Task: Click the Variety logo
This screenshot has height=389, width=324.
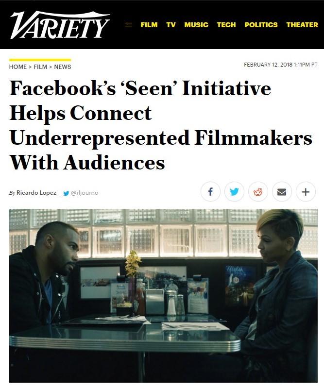Action: [x=60, y=25]
